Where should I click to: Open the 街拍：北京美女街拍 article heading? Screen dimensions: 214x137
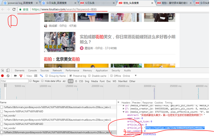[x=62, y=59]
